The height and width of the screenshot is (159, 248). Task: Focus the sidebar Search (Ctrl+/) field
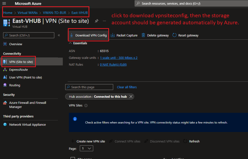(x=29, y=35)
